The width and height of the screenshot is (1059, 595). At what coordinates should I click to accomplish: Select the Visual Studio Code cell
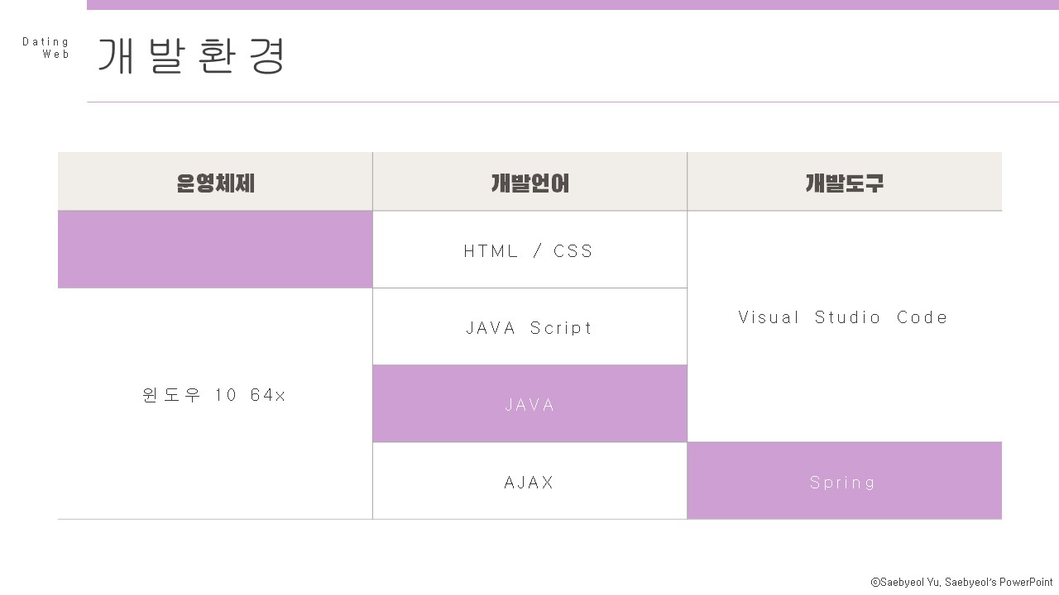845,326
